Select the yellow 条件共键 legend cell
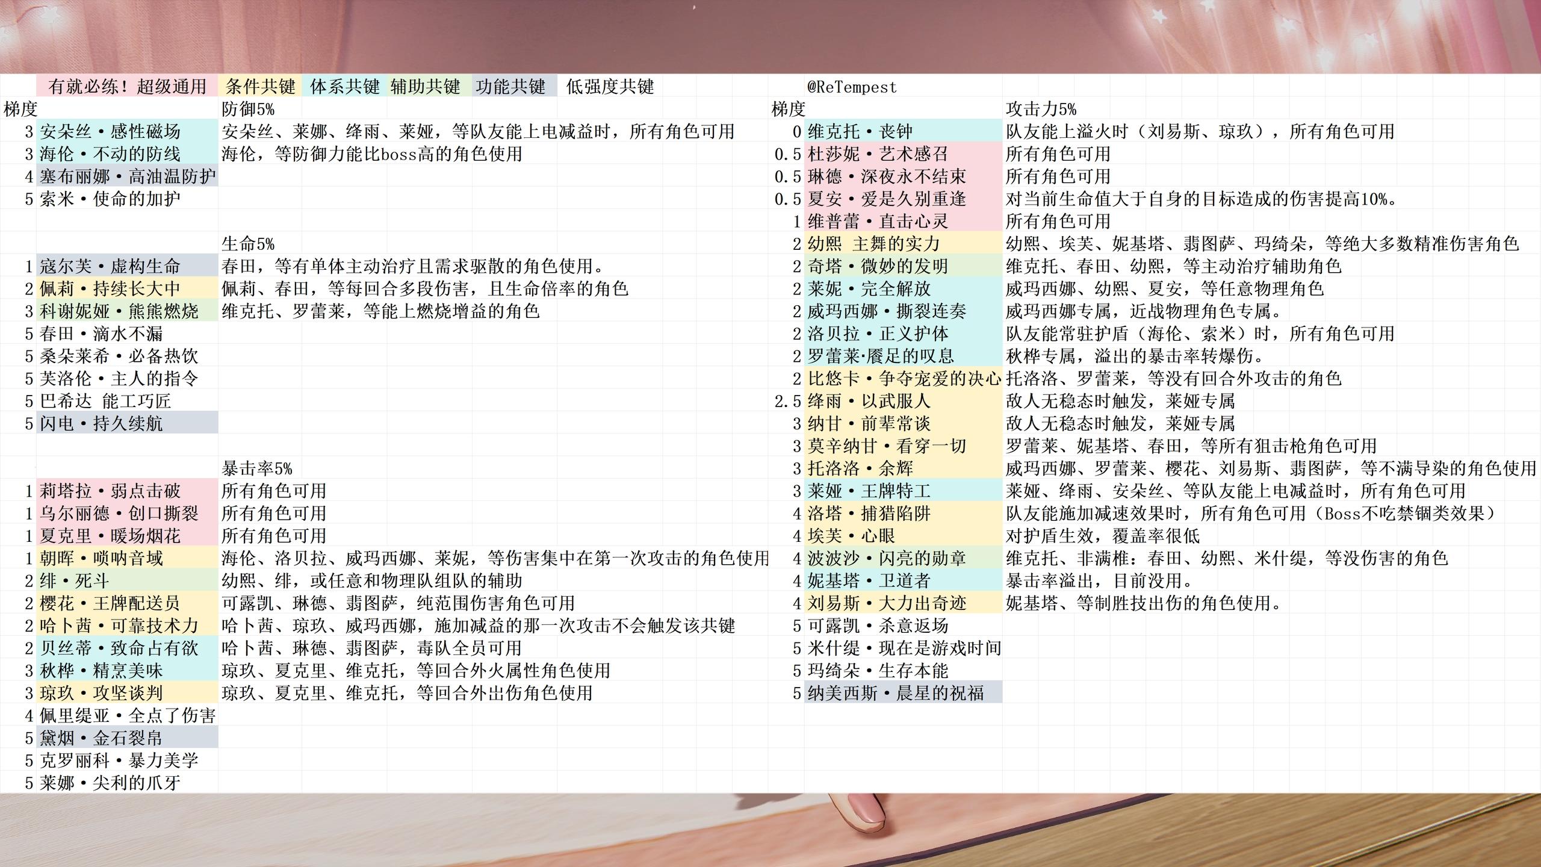The image size is (1541, 867). click(x=260, y=86)
